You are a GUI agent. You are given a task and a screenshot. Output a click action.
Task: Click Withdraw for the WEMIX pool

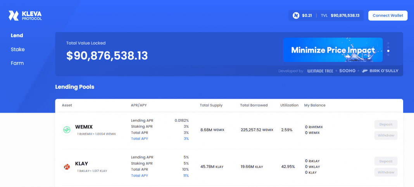point(386,135)
